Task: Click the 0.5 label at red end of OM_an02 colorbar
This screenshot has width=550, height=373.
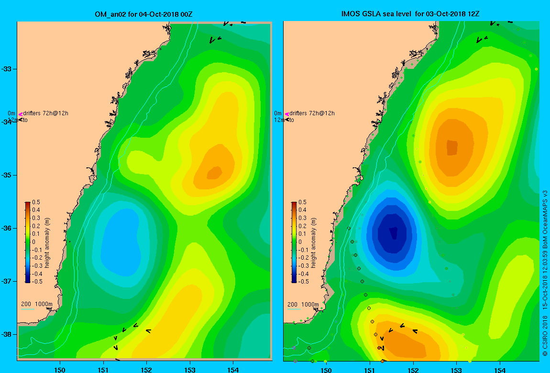Action: coord(36,202)
